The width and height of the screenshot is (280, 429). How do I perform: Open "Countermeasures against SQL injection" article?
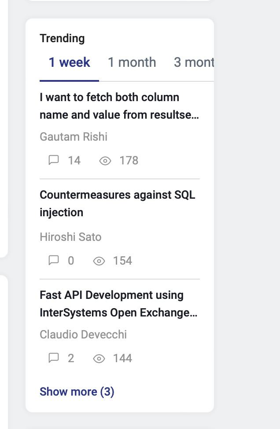pos(117,204)
